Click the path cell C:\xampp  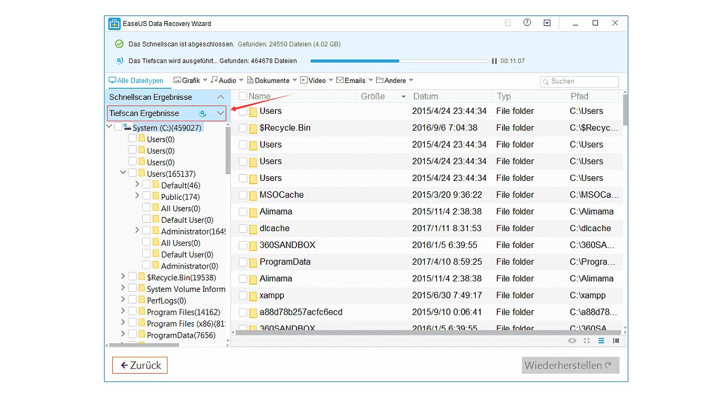click(x=587, y=295)
